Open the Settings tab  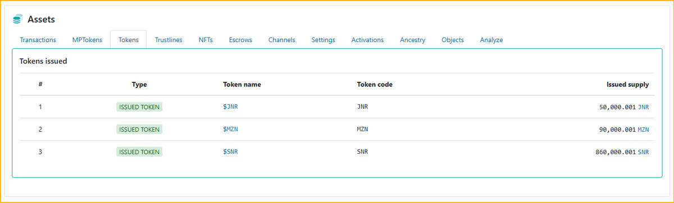tap(323, 40)
